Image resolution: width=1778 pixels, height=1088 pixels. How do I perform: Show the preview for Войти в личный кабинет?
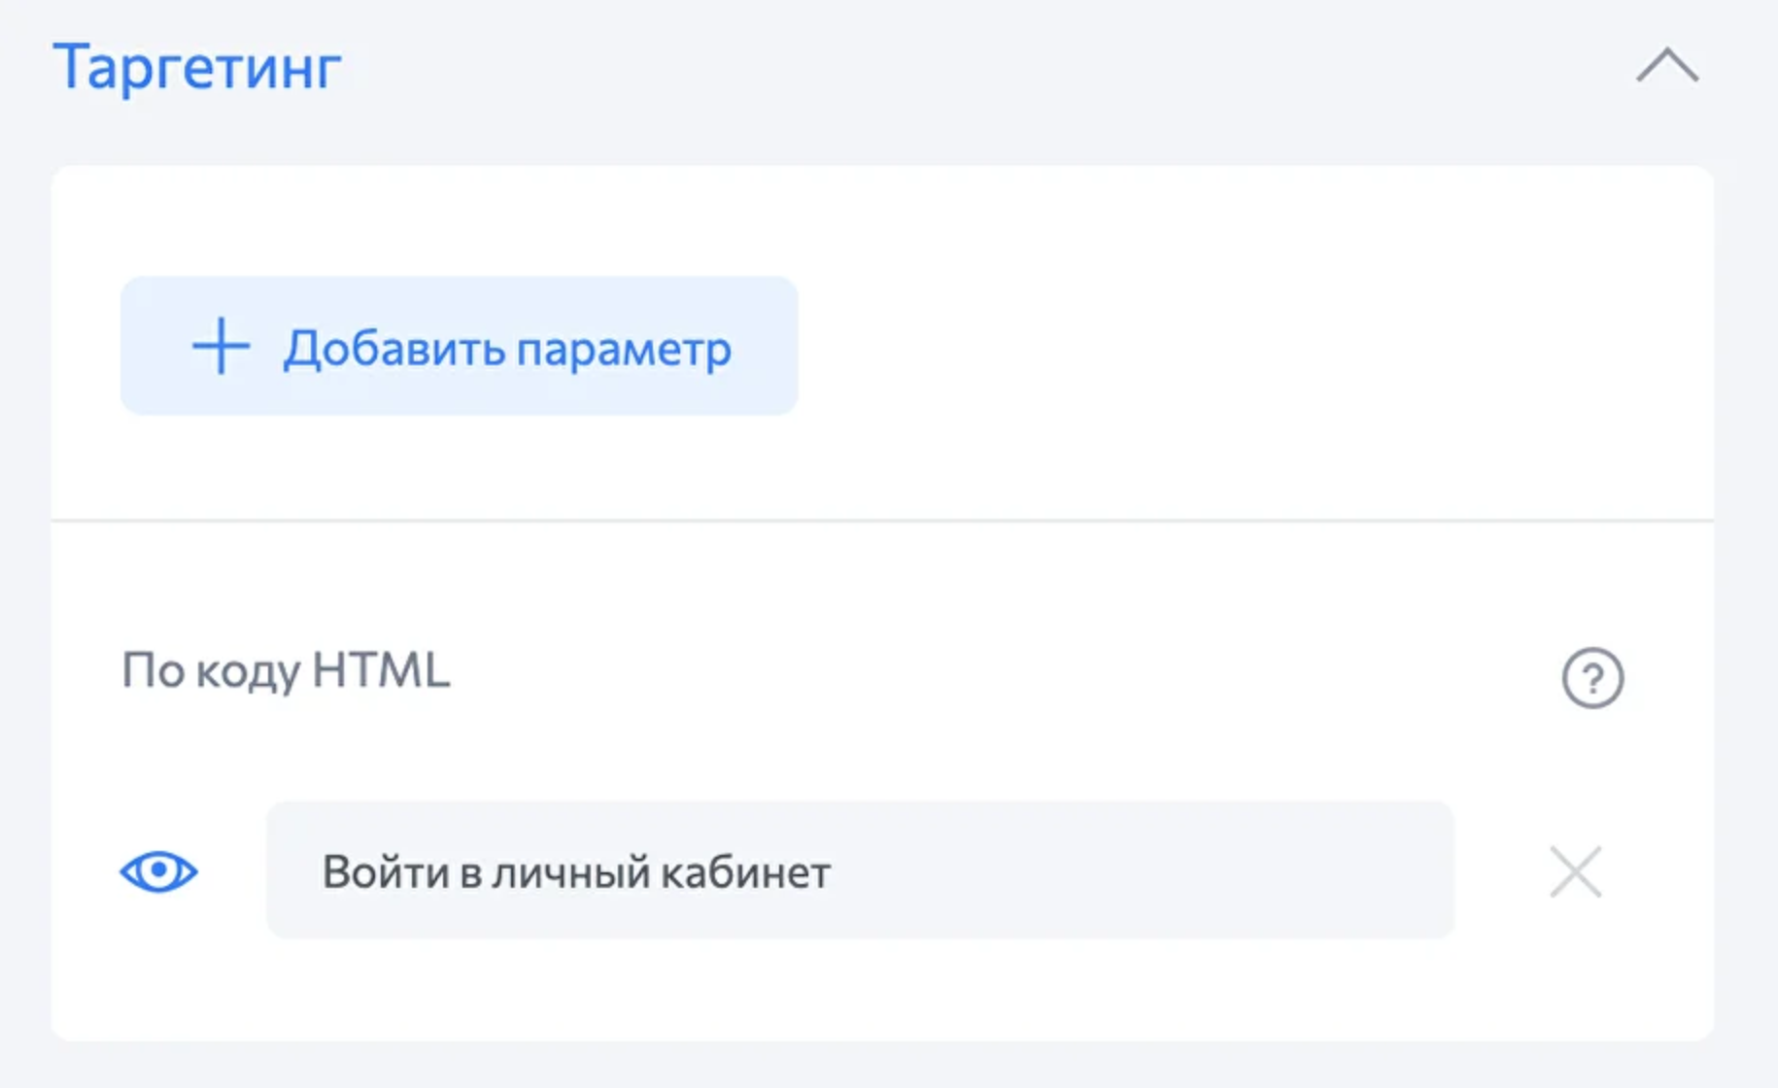click(x=159, y=871)
